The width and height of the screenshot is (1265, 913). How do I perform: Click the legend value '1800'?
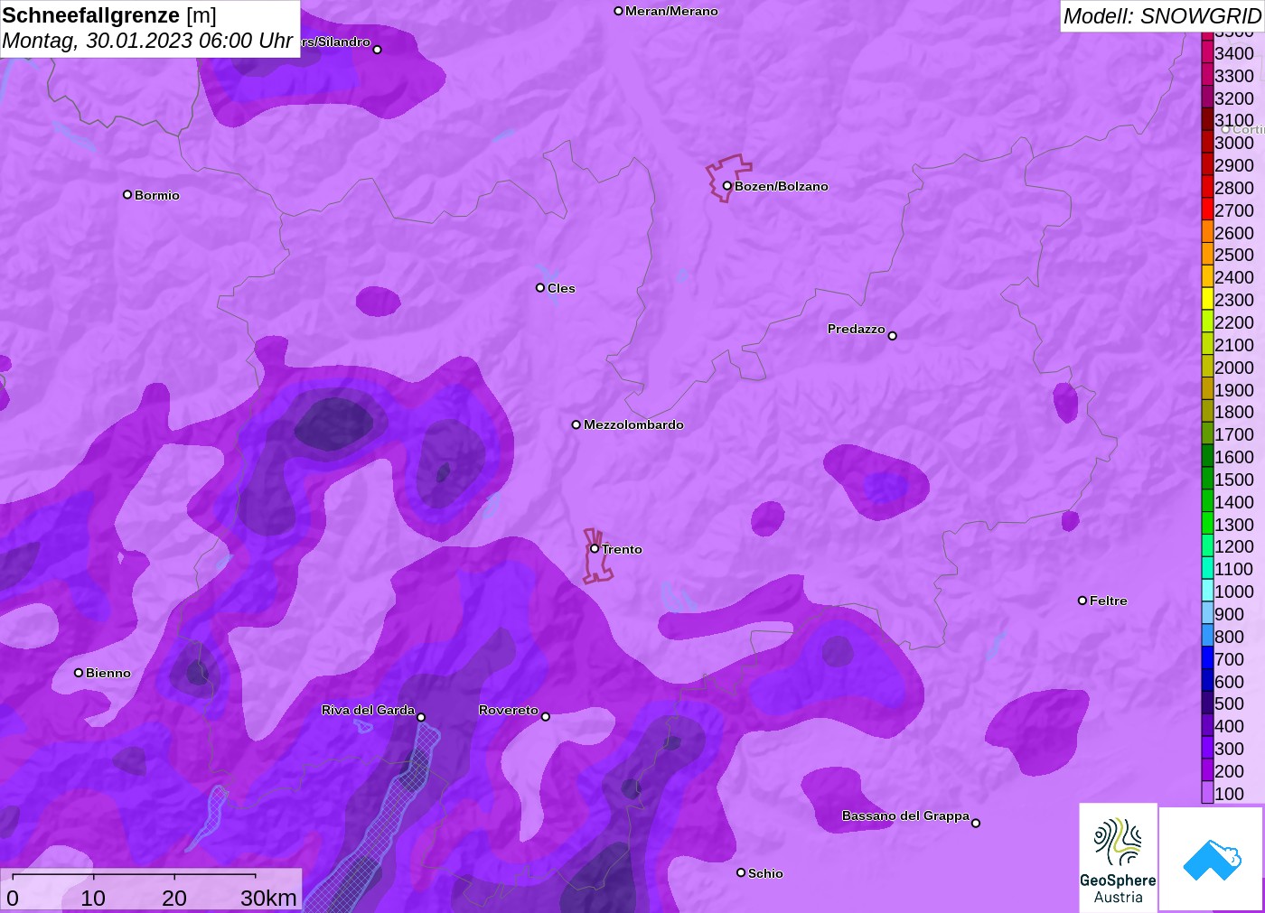click(1234, 412)
